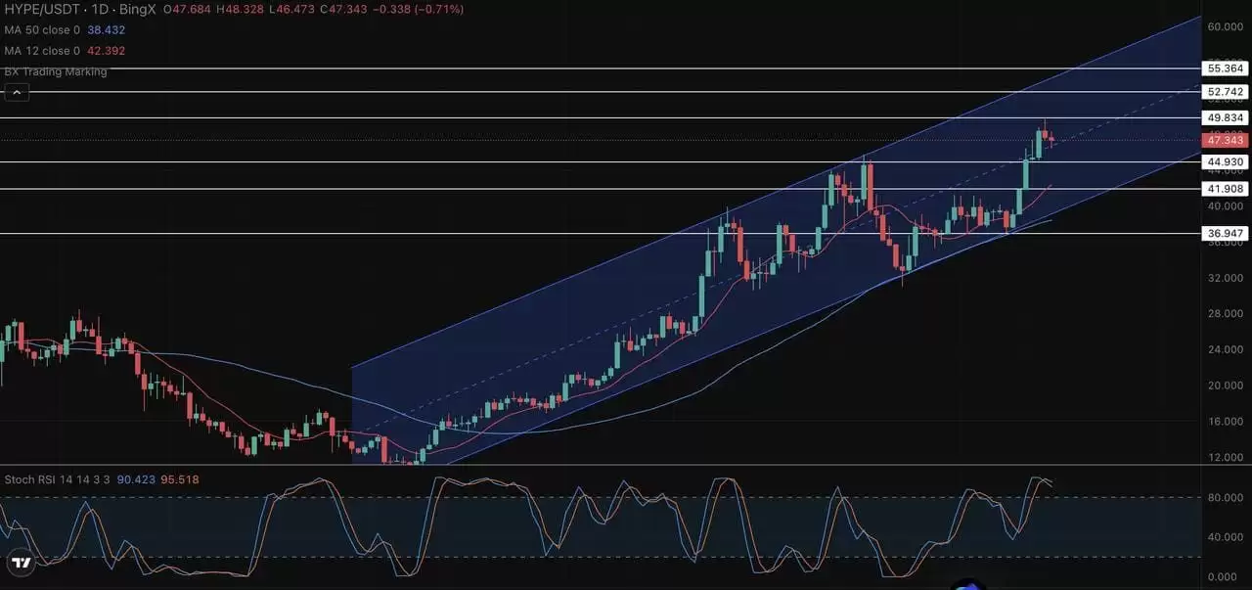This screenshot has height=590, width=1252.
Task: Select the MA 50 close indicator legend
Action: (x=42, y=30)
